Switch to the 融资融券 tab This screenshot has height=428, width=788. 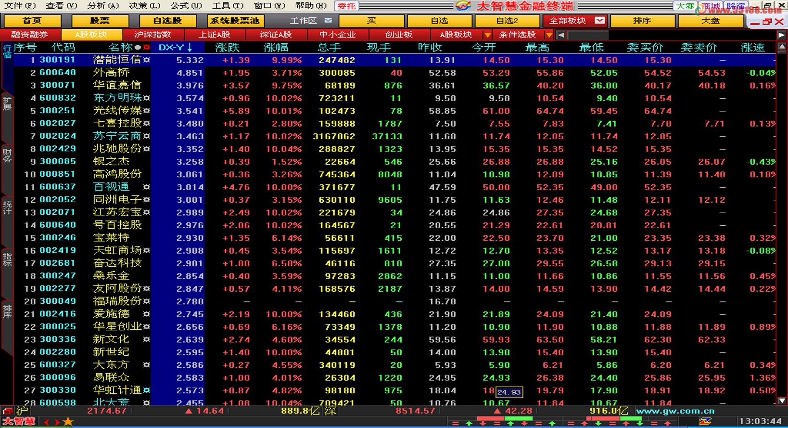click(x=30, y=35)
